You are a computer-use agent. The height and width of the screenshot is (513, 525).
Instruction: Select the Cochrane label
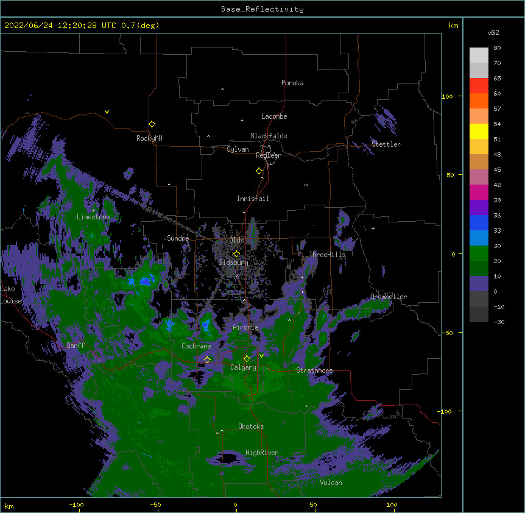tap(196, 346)
